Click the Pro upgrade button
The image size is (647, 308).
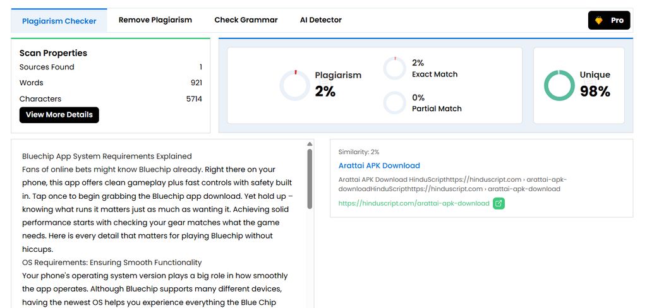(x=608, y=20)
